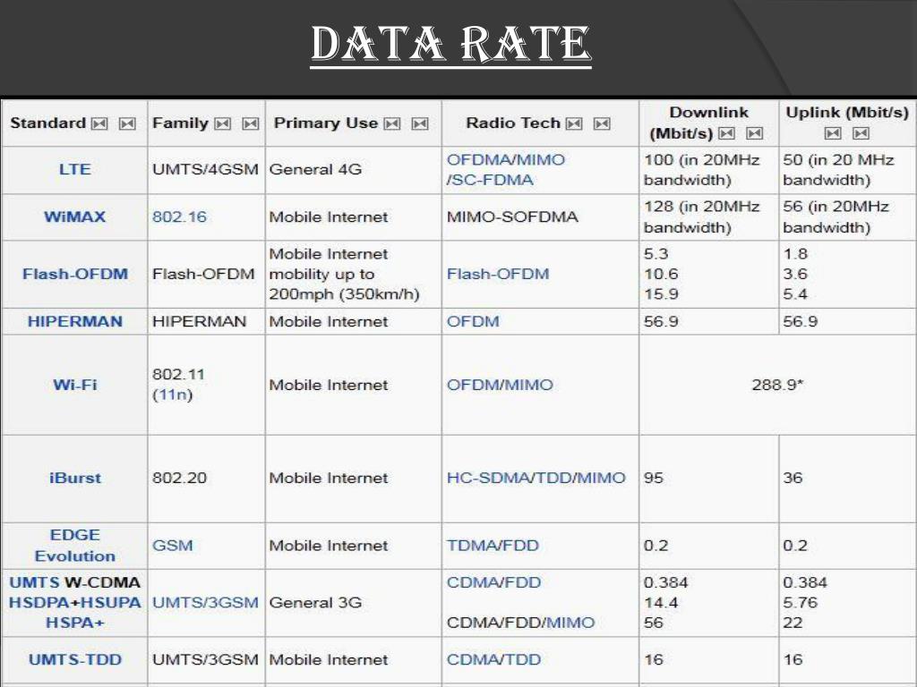Viewport: 917px width, 687px height.
Task: Open the /SC-FDMA link in the LTE row
Action: pos(490,180)
